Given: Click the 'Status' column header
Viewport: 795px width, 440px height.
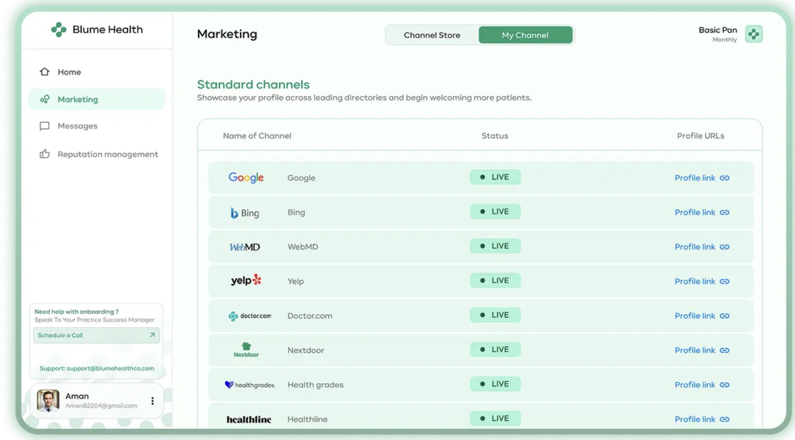Looking at the screenshot, I should (x=495, y=136).
